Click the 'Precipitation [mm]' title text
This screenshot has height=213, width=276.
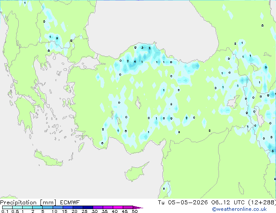tap(28, 203)
